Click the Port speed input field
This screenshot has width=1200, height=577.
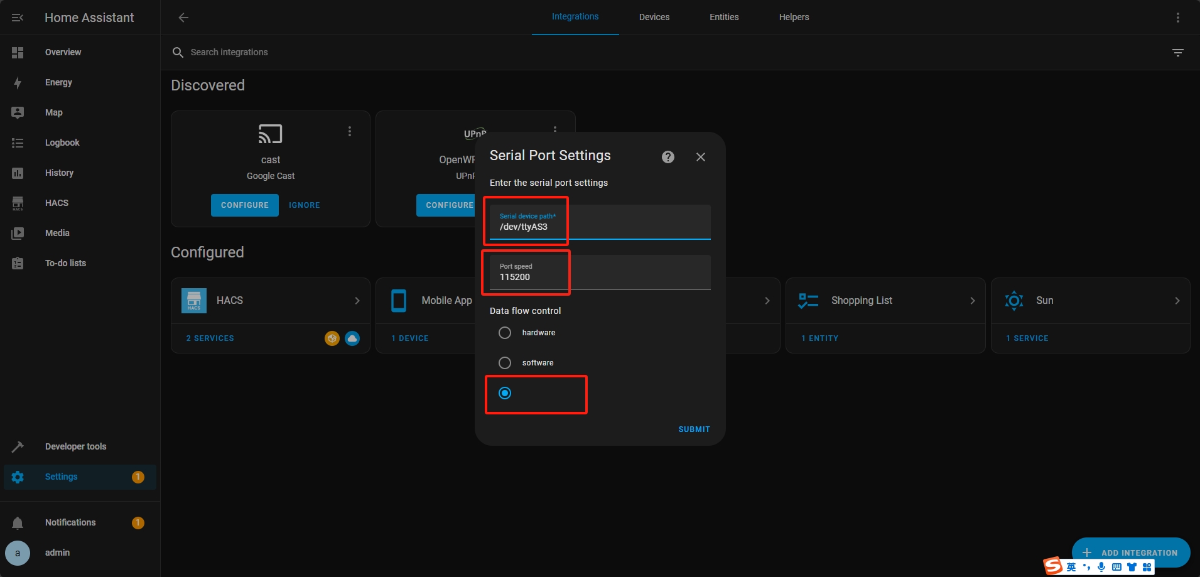(x=600, y=272)
